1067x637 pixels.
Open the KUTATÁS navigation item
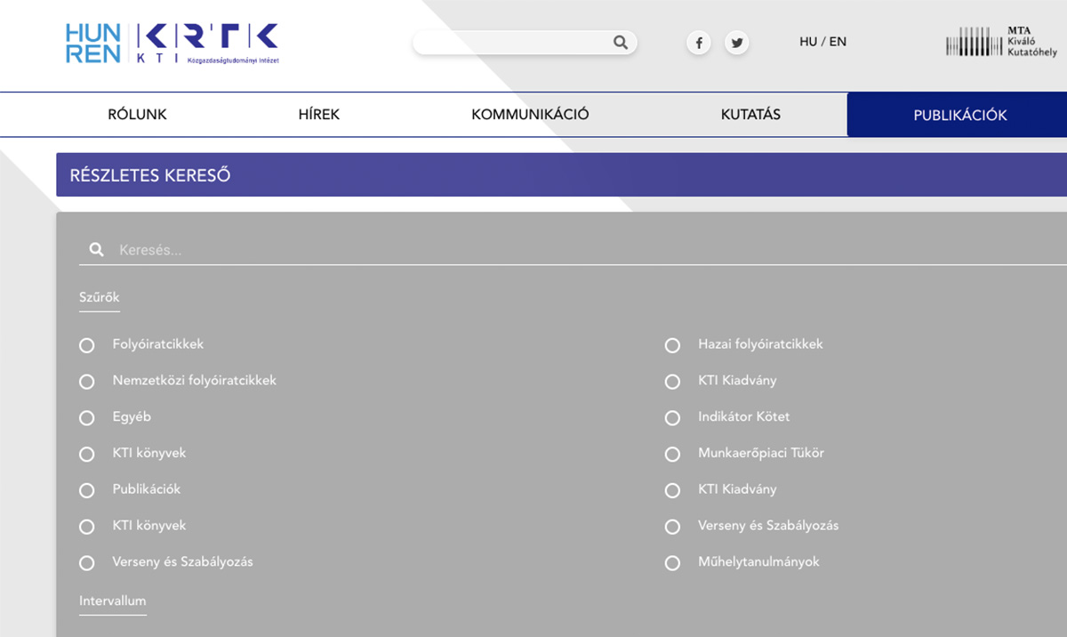point(750,115)
